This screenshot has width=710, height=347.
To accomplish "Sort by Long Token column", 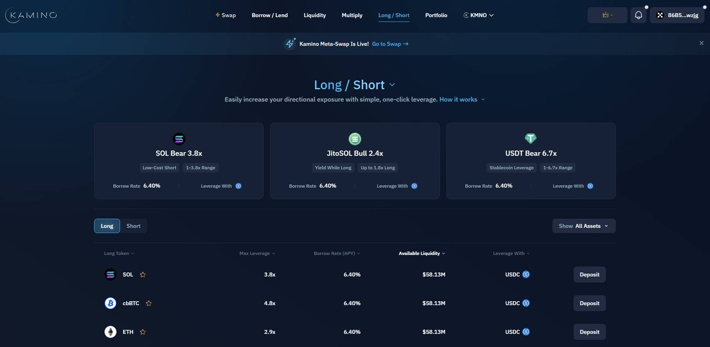I will (119, 253).
